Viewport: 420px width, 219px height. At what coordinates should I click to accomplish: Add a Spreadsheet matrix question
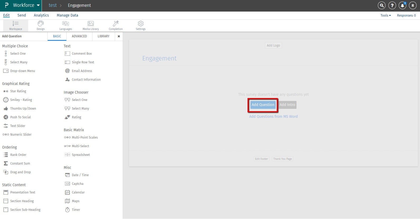[77, 155]
